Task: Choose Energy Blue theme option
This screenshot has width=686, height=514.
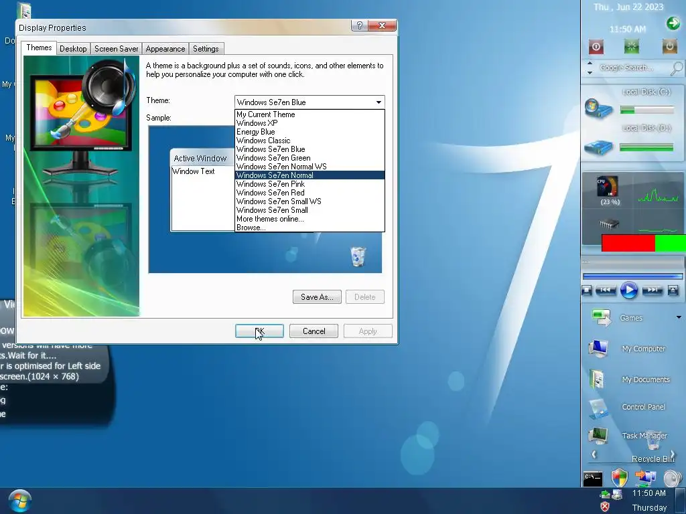Action: (x=310, y=132)
